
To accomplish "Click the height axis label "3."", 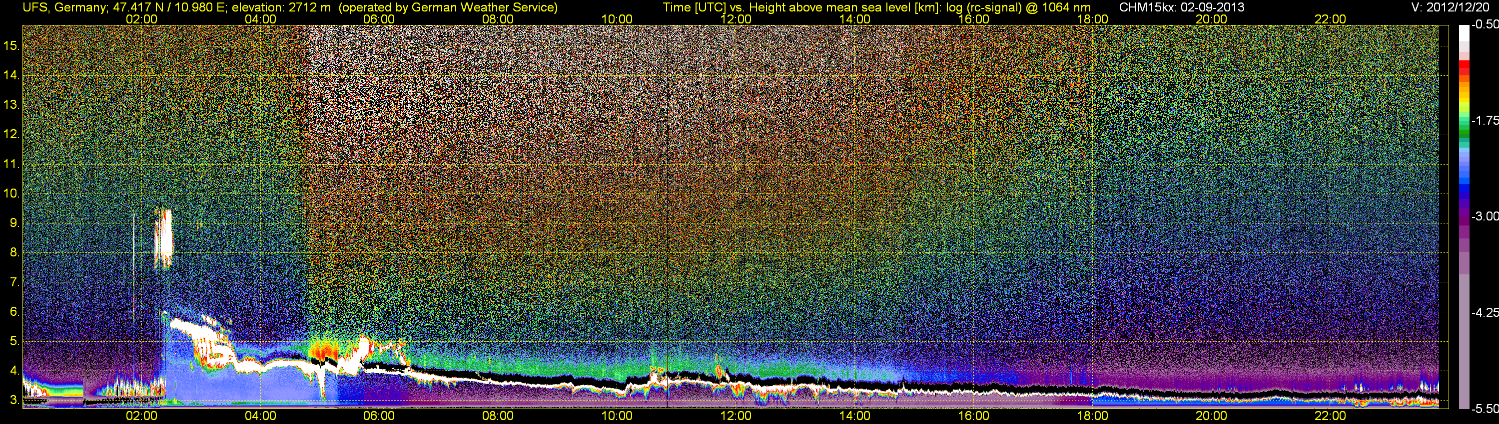I will coord(14,400).
